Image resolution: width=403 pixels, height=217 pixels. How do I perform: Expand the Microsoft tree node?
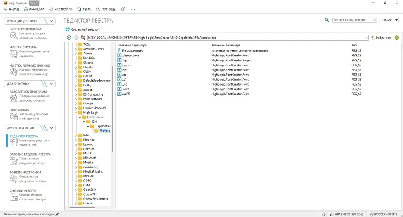click(x=76, y=158)
